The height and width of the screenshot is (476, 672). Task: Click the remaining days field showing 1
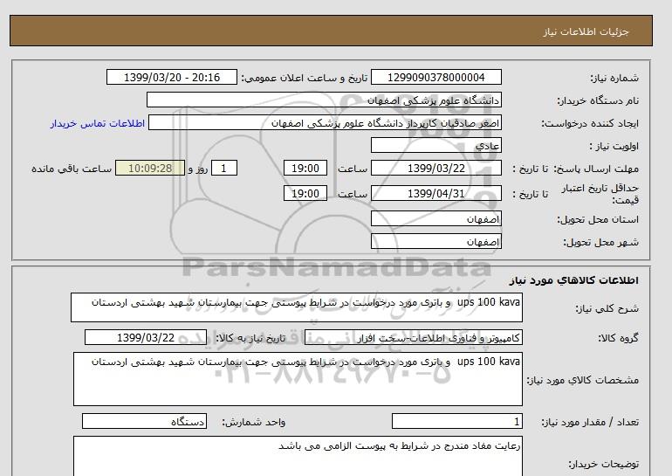click(x=224, y=168)
